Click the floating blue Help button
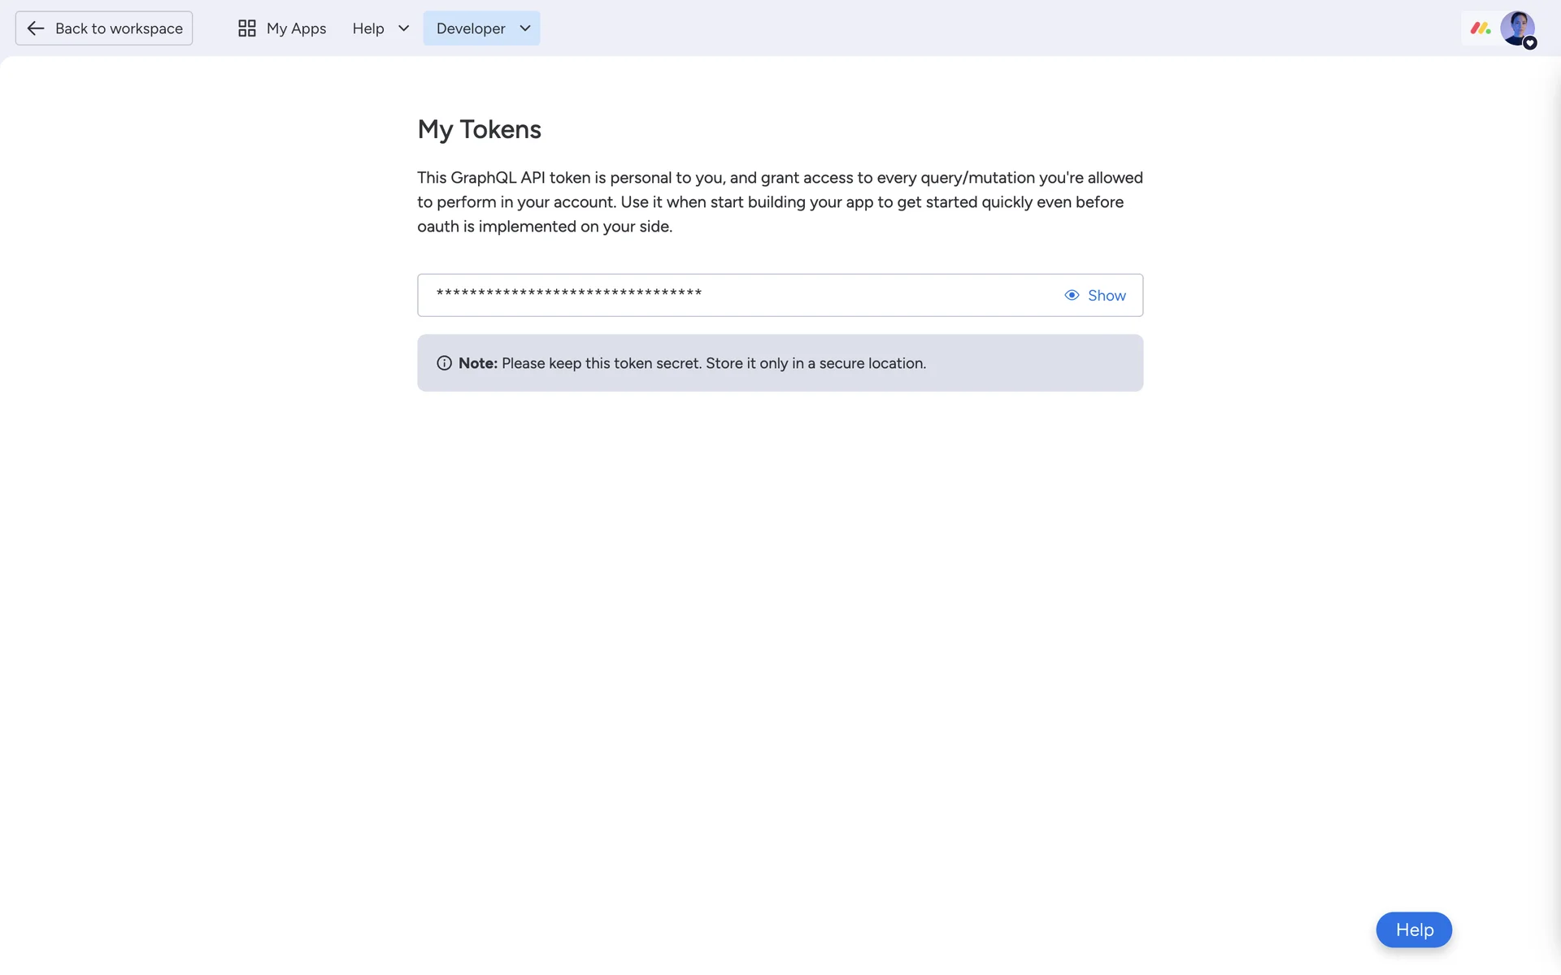Viewport: 1561px width, 975px height. pyautogui.click(x=1413, y=929)
